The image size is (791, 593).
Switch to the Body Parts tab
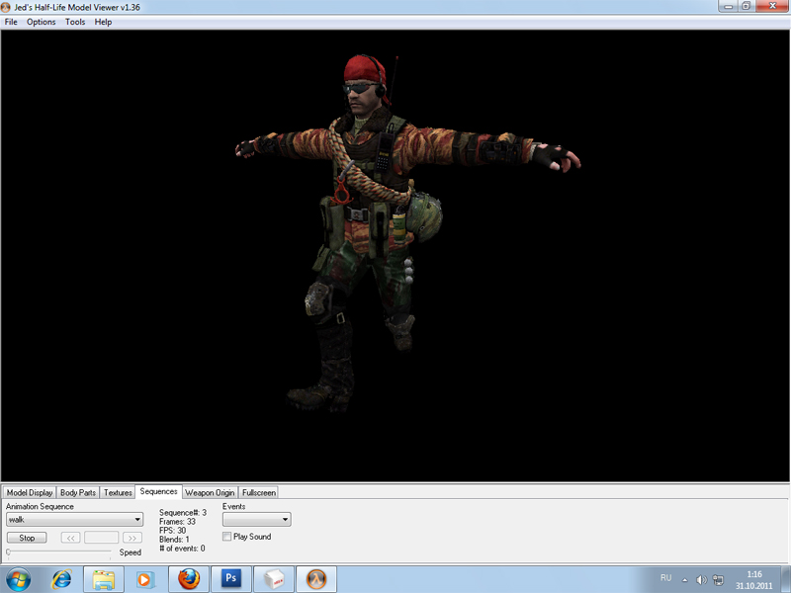point(78,492)
